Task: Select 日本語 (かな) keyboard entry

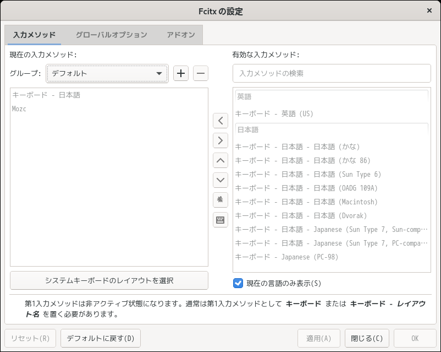Action: pos(332,147)
